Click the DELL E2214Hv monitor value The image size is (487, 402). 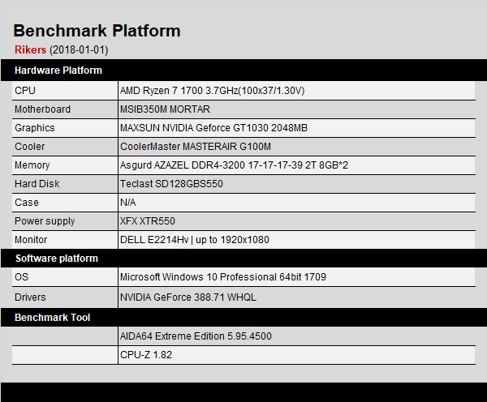pos(195,240)
